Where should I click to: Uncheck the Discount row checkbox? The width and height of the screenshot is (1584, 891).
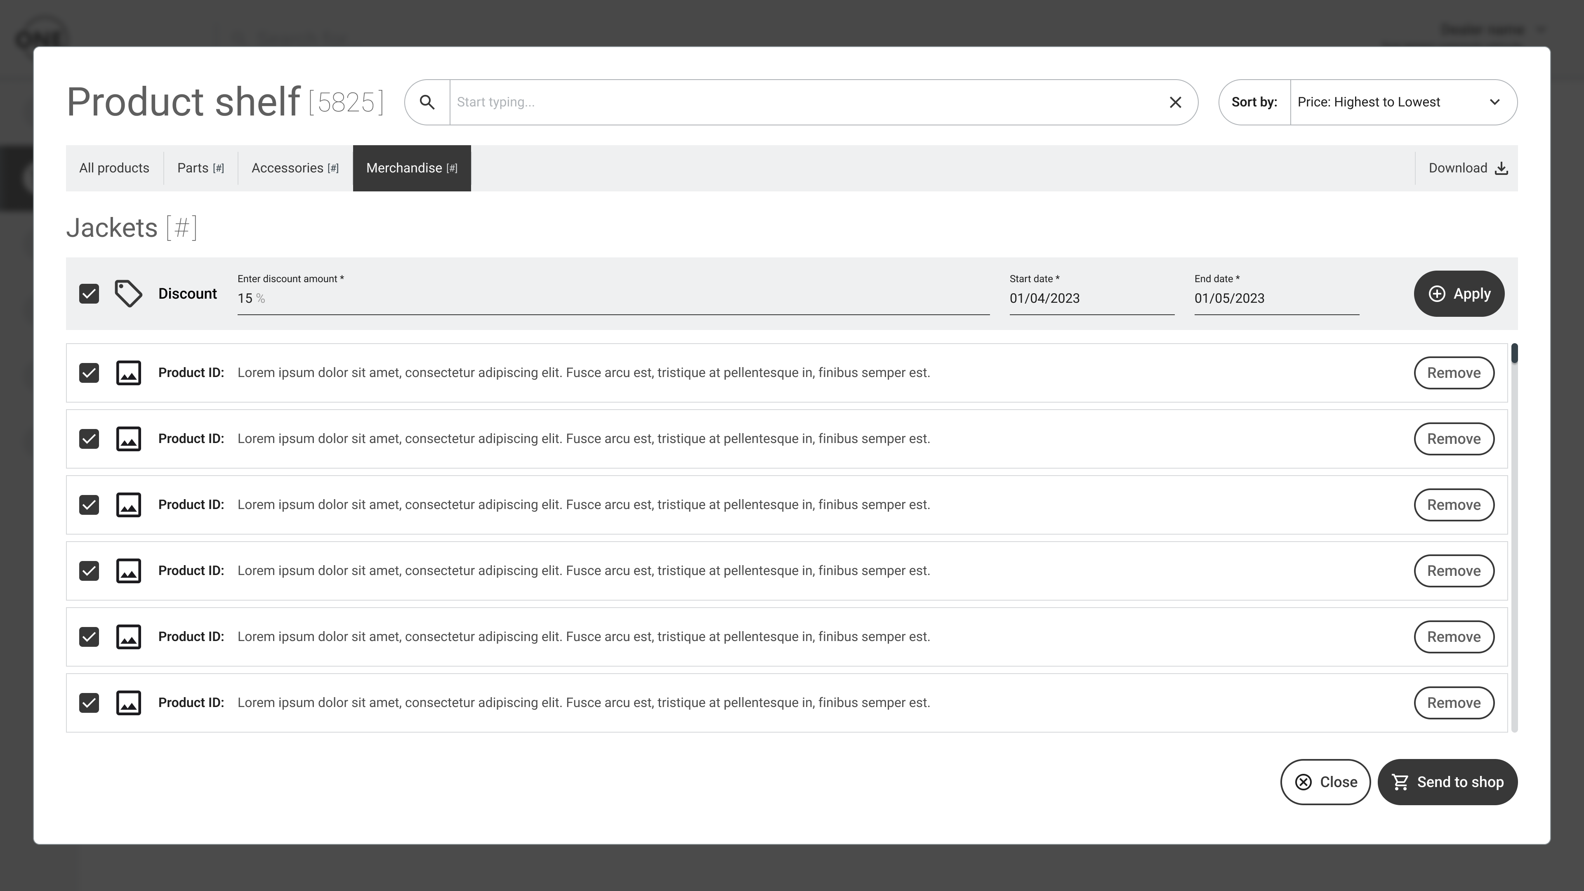[x=89, y=293]
